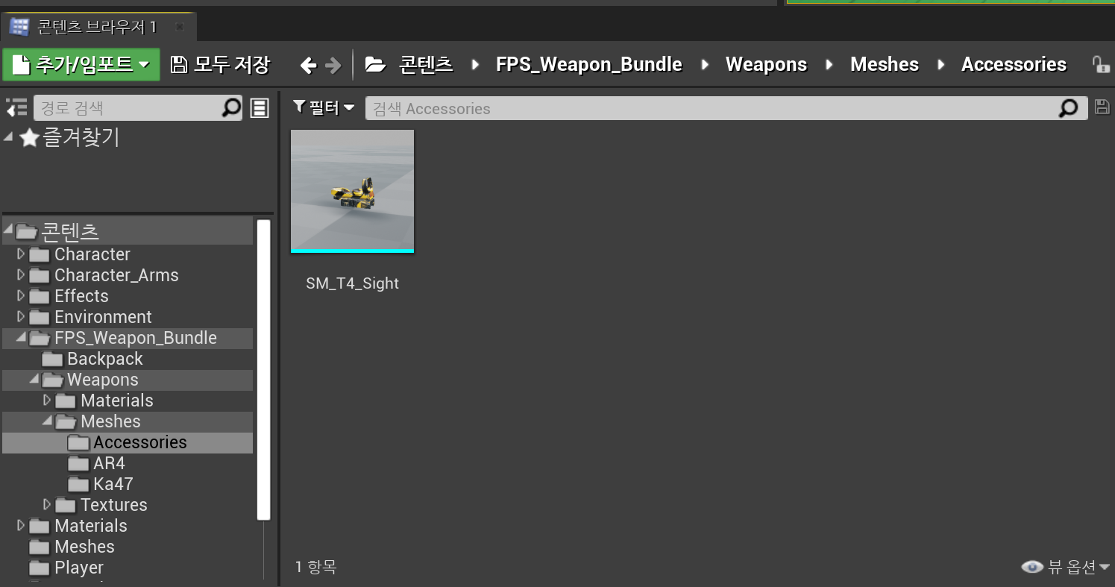
Task: Click the Favorites star icon
Action: click(x=29, y=138)
